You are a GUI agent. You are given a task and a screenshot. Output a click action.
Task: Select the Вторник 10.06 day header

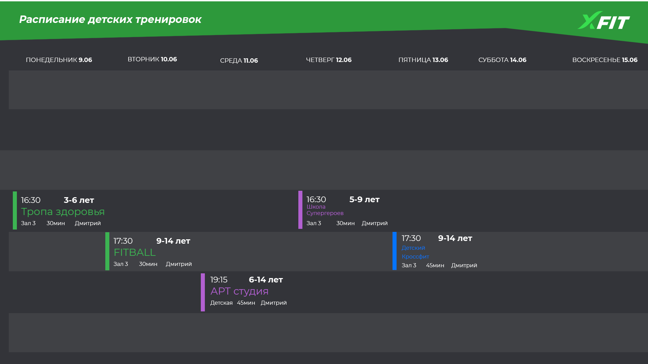coord(152,59)
